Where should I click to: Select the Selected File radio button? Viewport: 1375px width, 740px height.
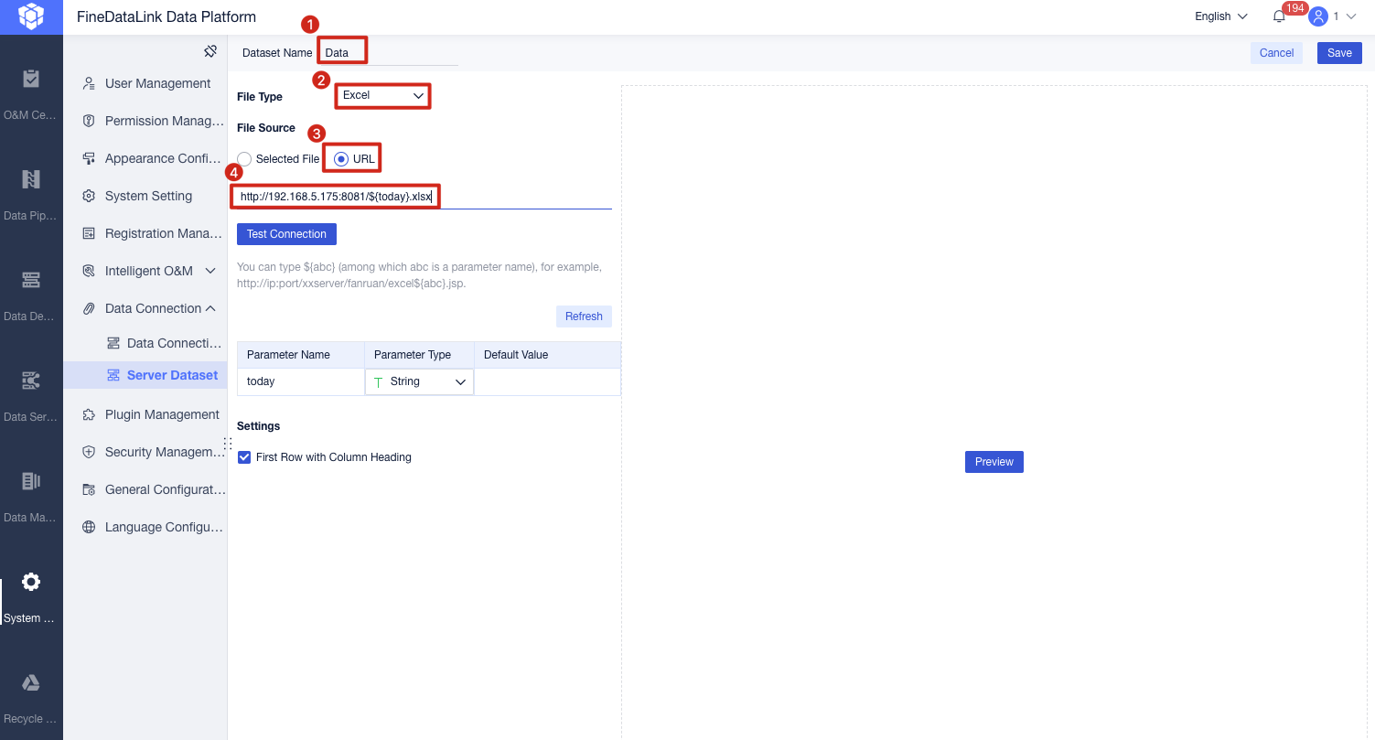coord(244,159)
